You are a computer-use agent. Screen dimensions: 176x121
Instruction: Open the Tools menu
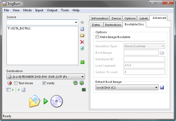tap(65, 10)
